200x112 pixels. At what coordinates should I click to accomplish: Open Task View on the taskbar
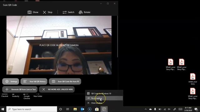coord(67,109)
